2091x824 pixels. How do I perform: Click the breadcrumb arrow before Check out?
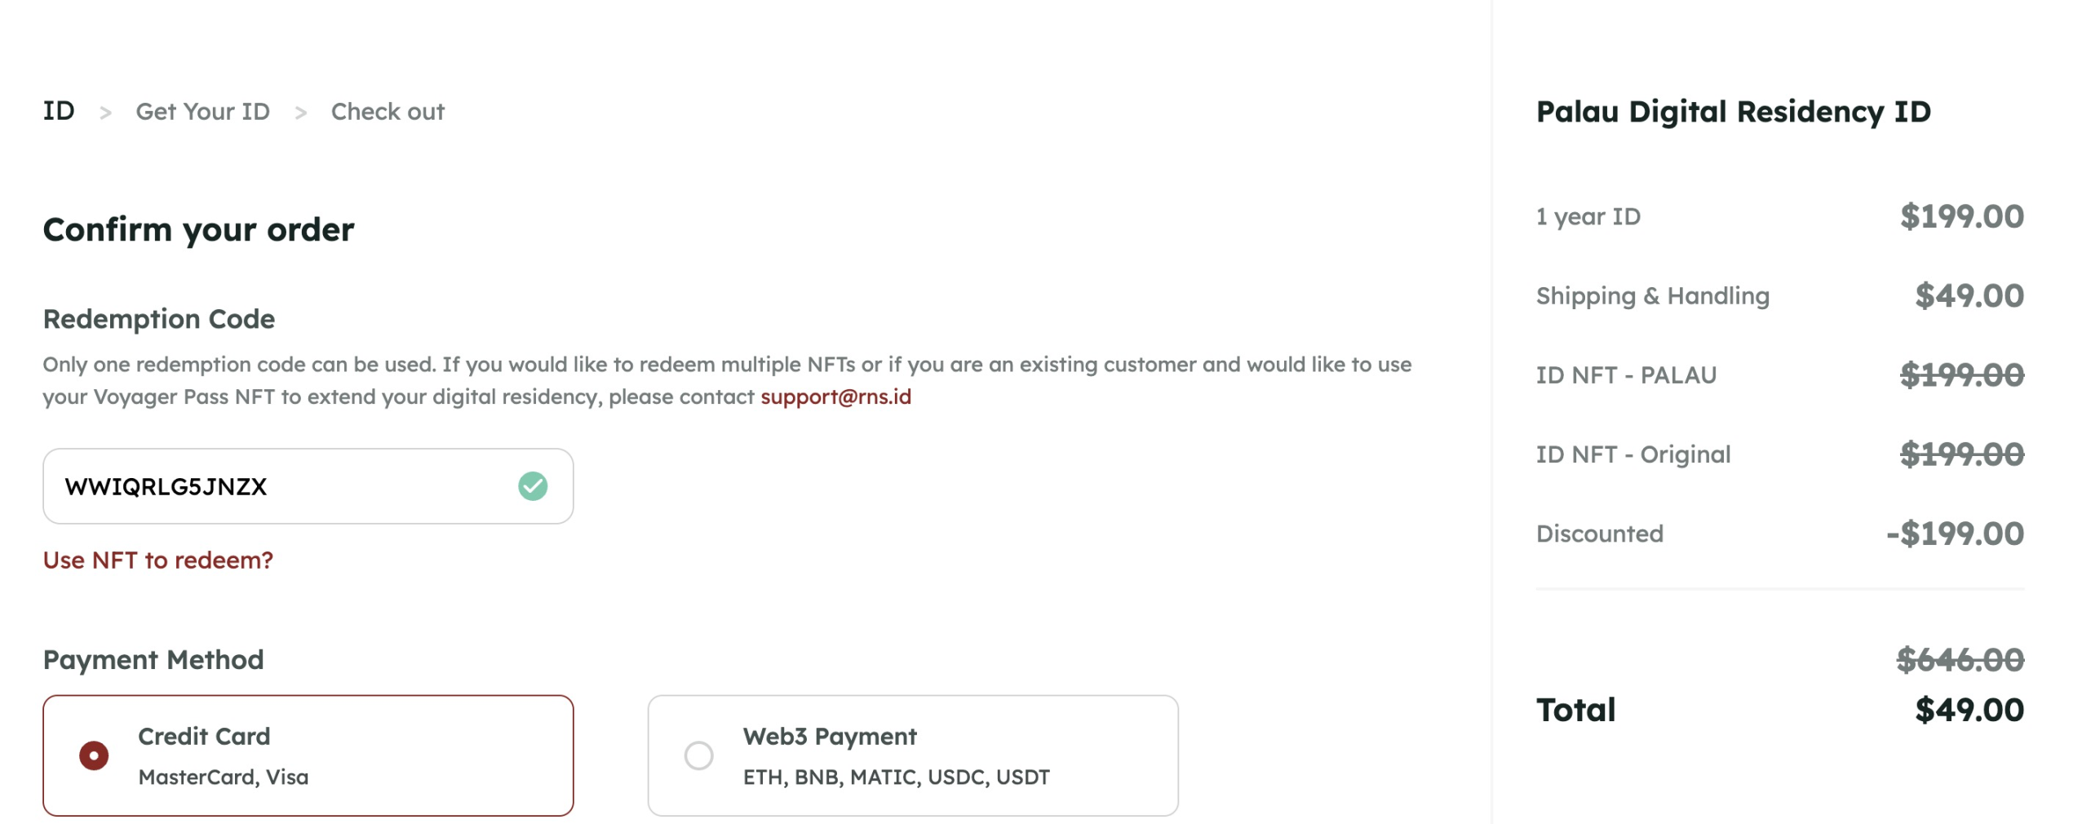(x=300, y=113)
